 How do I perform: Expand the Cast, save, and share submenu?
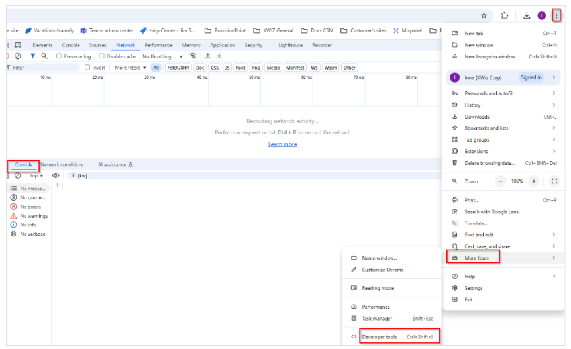[x=503, y=246]
